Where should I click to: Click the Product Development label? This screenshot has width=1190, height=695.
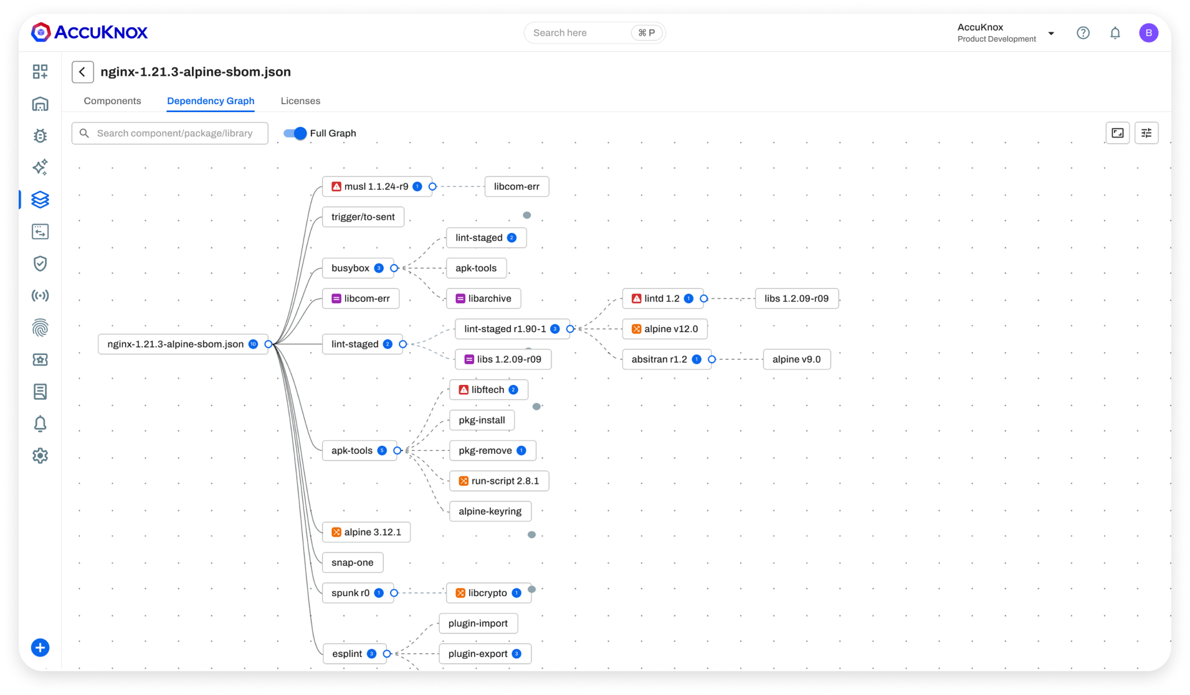997,39
